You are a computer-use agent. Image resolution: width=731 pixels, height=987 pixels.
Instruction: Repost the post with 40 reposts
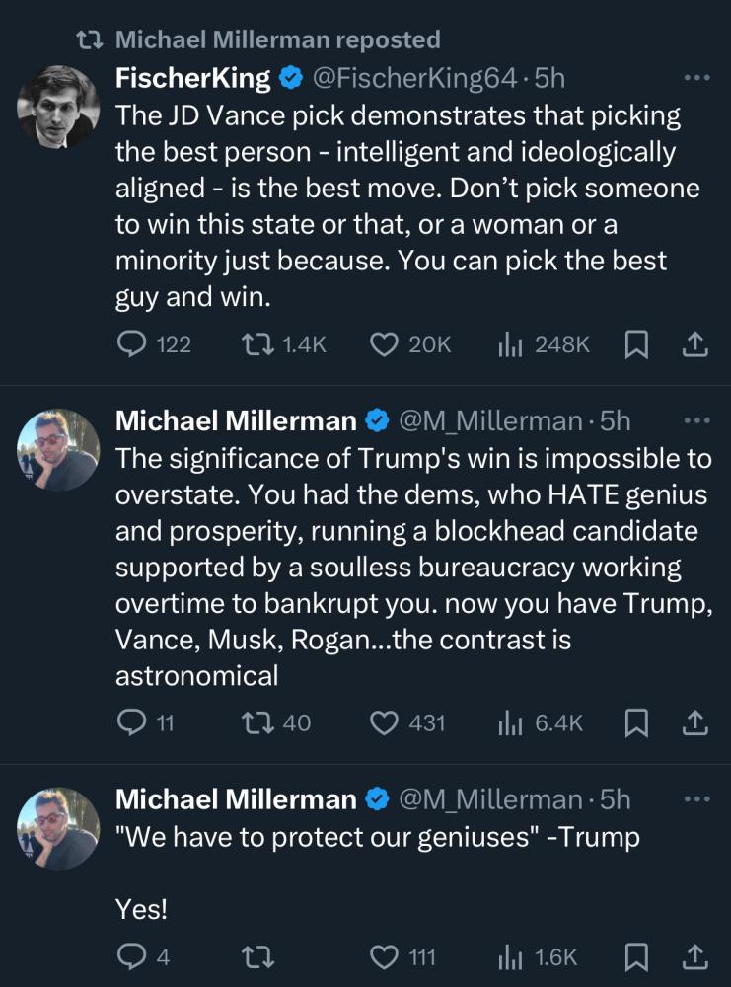point(256,723)
